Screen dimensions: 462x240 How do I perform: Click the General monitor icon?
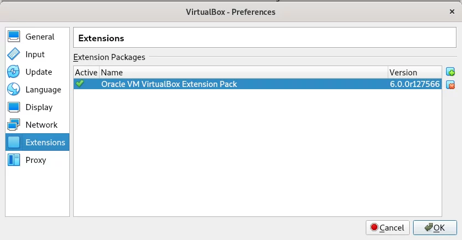14,36
